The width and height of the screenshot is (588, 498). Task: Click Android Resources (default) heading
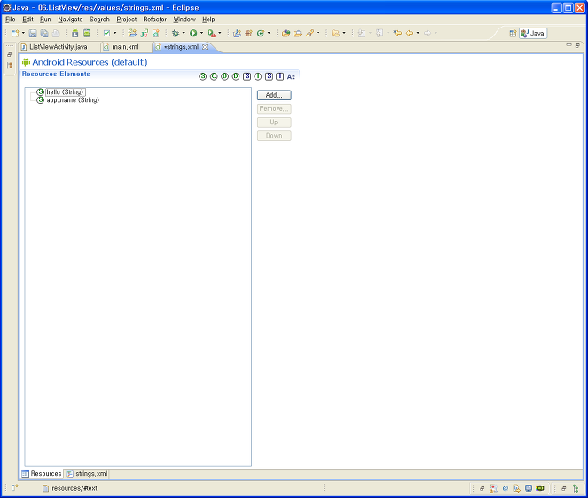click(x=90, y=62)
